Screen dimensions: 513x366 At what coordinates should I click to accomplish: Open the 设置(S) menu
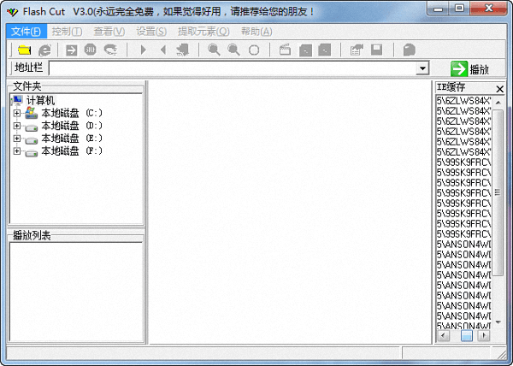click(x=151, y=32)
